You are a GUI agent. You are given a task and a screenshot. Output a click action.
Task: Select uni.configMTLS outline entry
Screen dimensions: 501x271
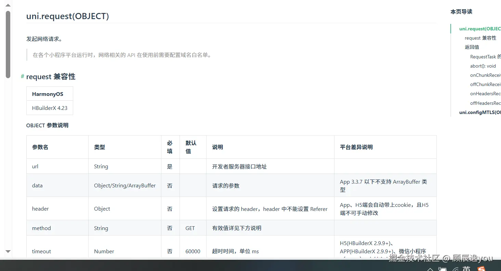tap(480, 112)
